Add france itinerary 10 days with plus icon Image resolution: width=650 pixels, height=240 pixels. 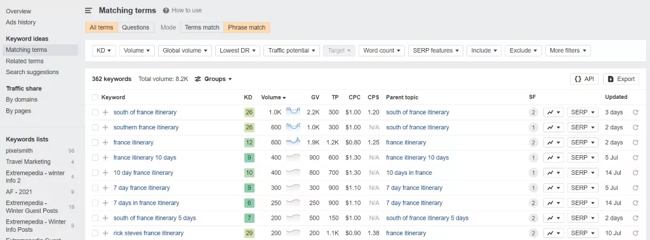pyautogui.click(x=105, y=158)
